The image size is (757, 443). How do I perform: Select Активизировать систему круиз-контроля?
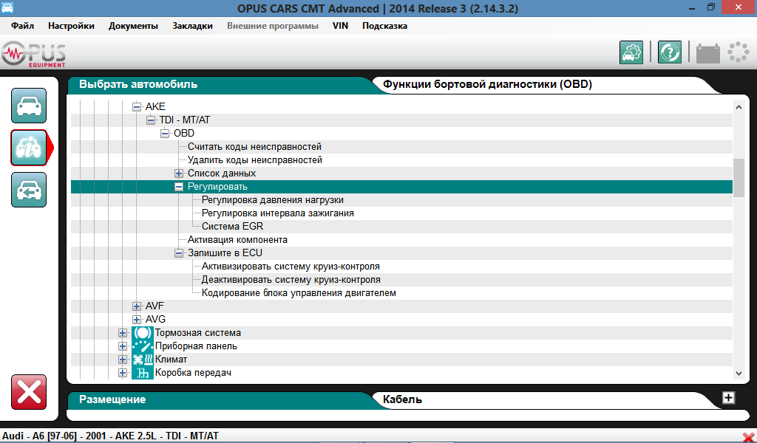(x=291, y=267)
